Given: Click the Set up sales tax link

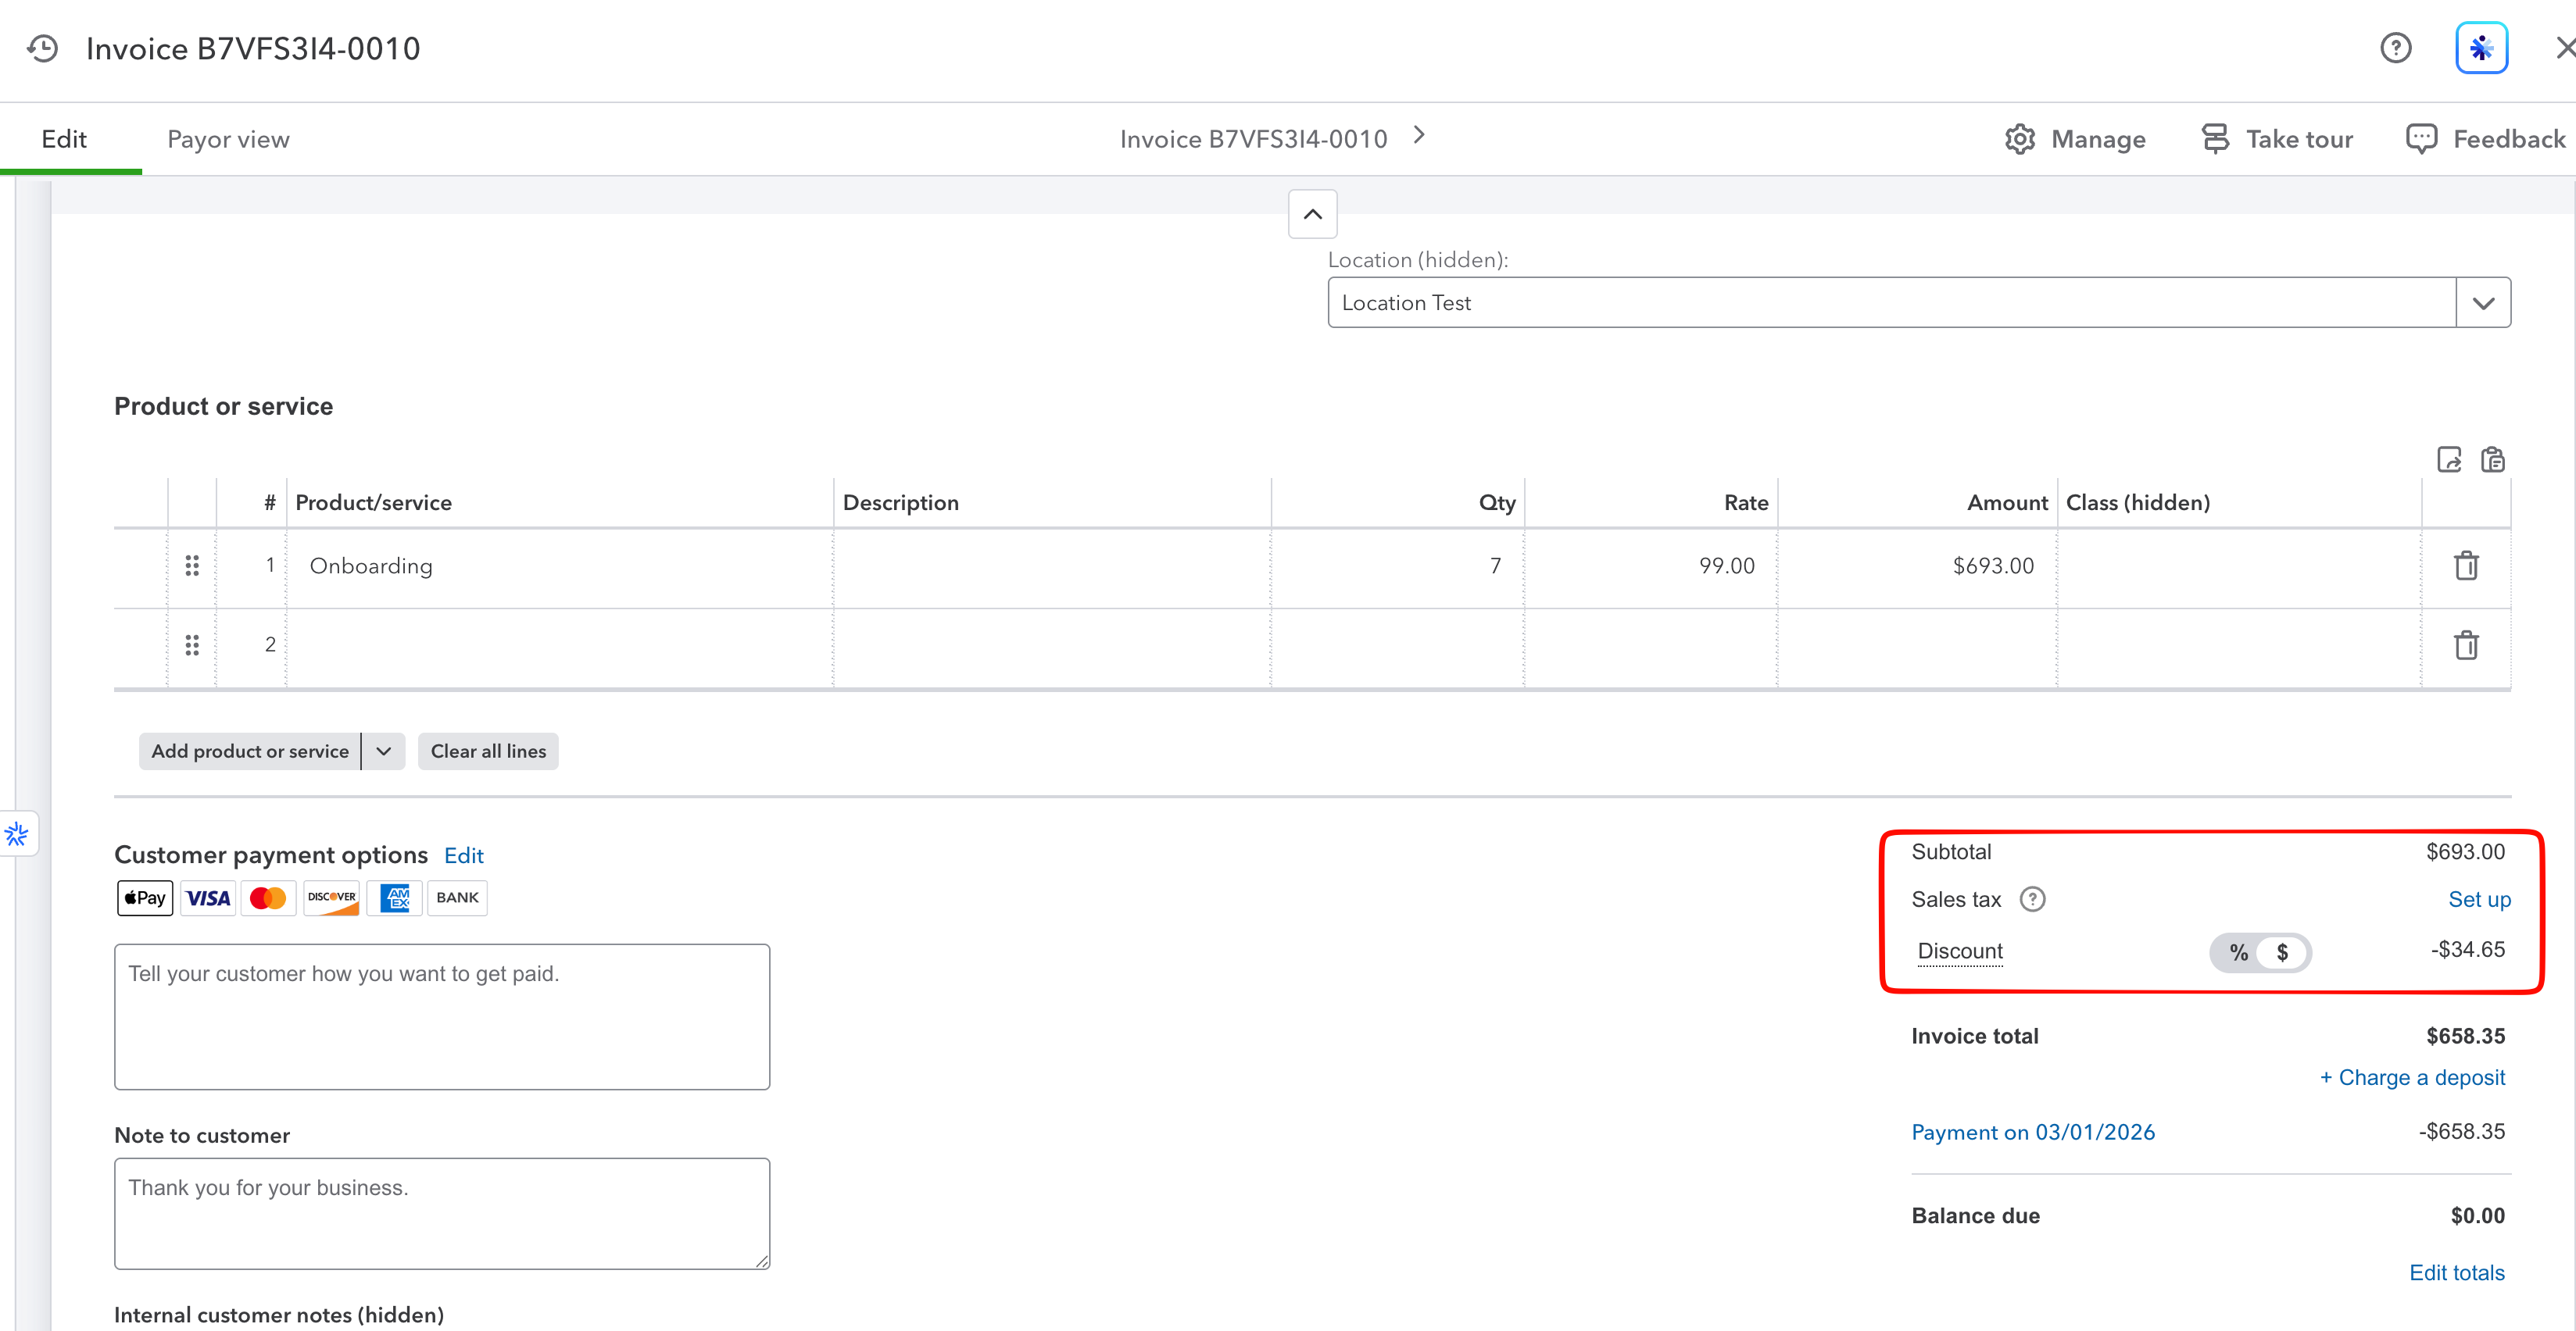Looking at the screenshot, I should pyautogui.click(x=2478, y=899).
